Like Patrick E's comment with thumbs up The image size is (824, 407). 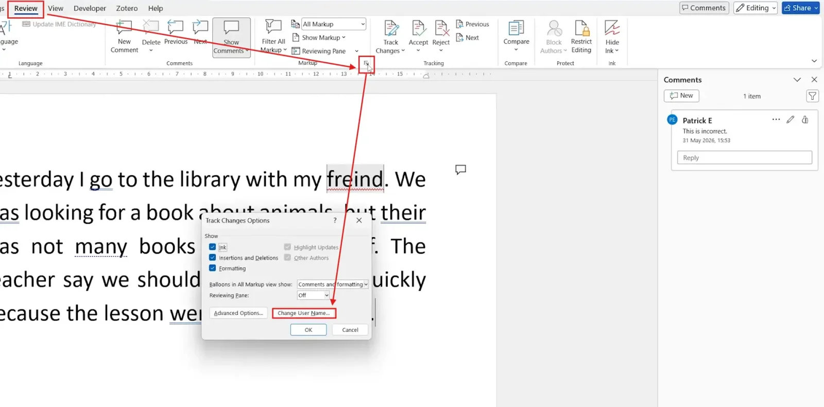[x=805, y=119]
